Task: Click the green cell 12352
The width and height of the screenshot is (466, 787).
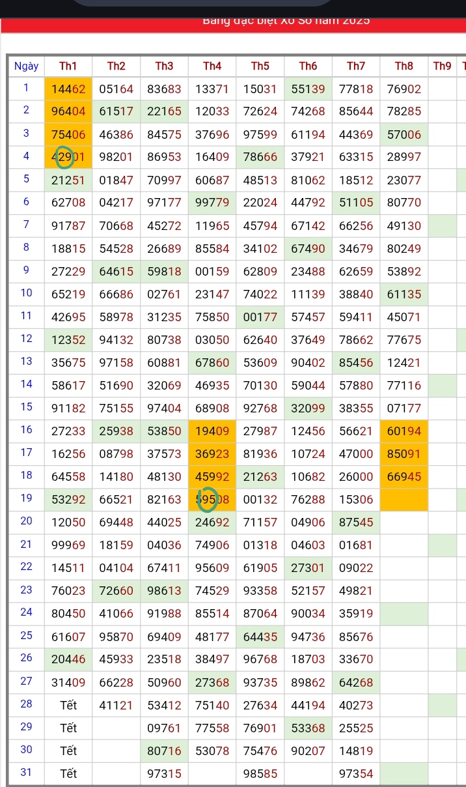Action: [68, 339]
